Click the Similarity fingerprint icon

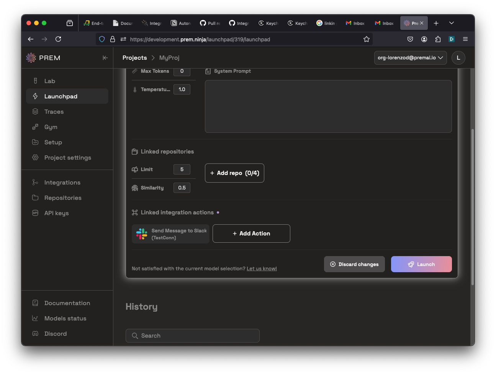tap(135, 188)
